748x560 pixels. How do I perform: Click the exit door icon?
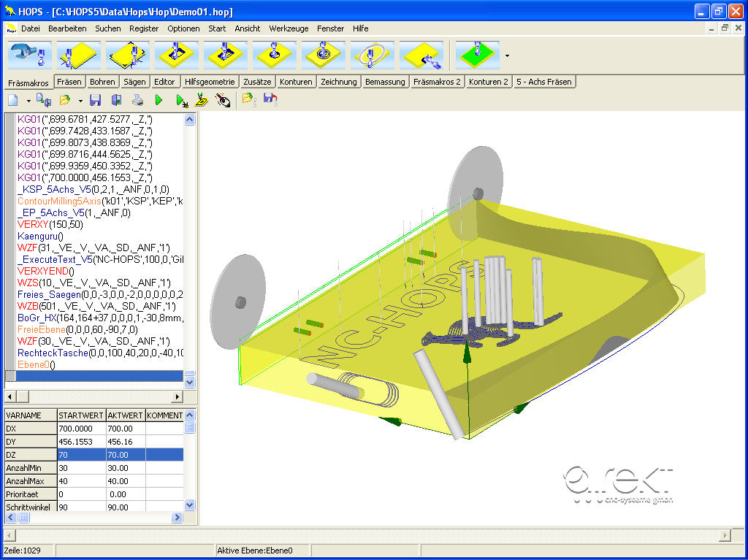[x=116, y=100]
